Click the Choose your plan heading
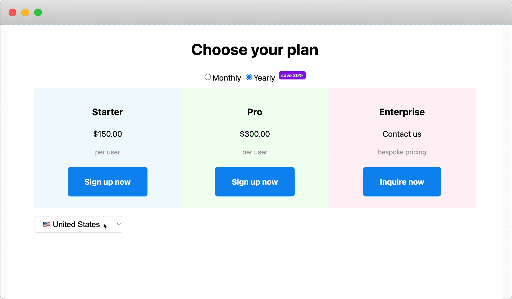Screen dimensions: 512x299 click(x=255, y=50)
